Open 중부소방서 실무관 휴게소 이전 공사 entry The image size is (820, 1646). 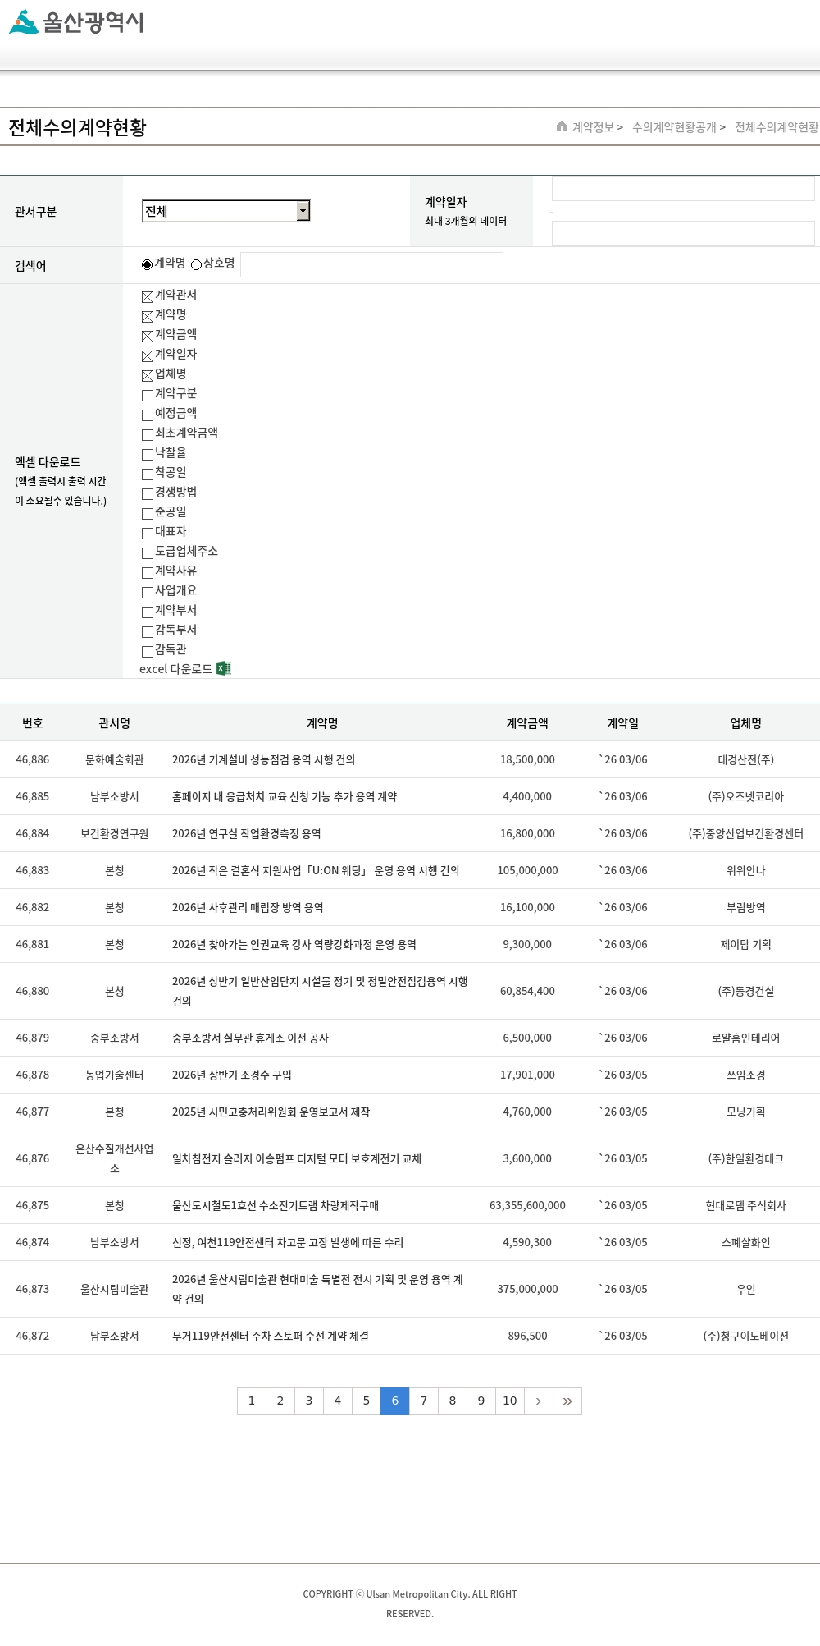[250, 1038]
